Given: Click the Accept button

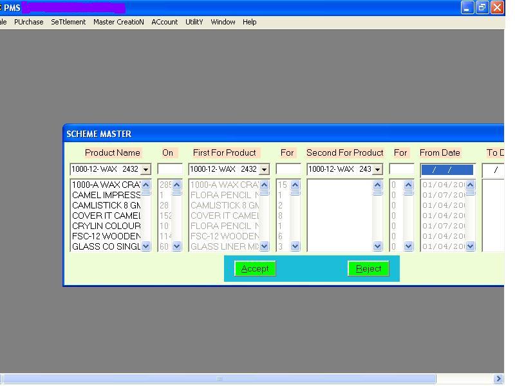Looking at the screenshot, I should point(255,269).
